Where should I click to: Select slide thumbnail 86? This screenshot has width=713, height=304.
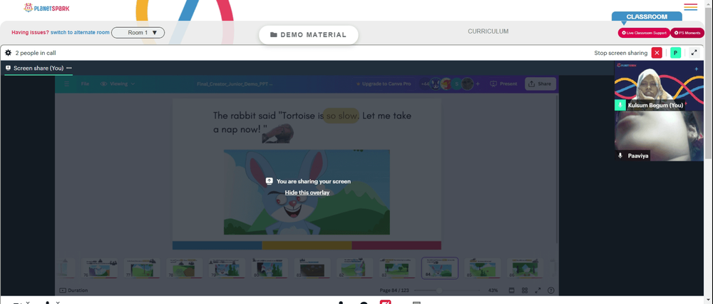(x=525, y=268)
